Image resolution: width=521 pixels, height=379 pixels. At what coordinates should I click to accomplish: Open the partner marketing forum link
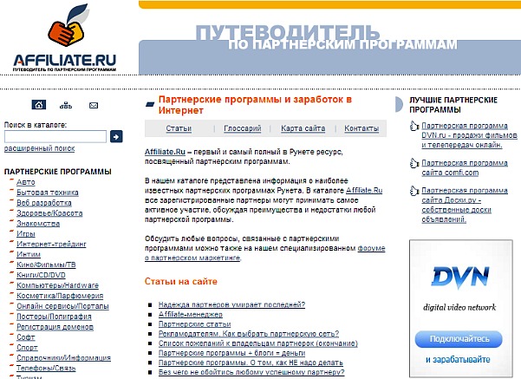264,253
